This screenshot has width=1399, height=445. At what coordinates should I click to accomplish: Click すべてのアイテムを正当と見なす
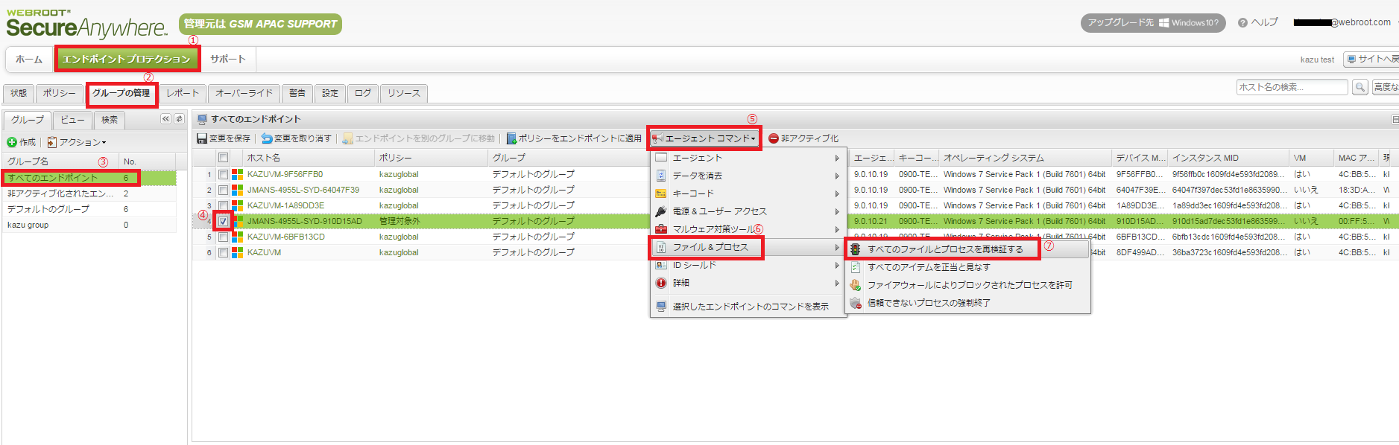coord(967,267)
